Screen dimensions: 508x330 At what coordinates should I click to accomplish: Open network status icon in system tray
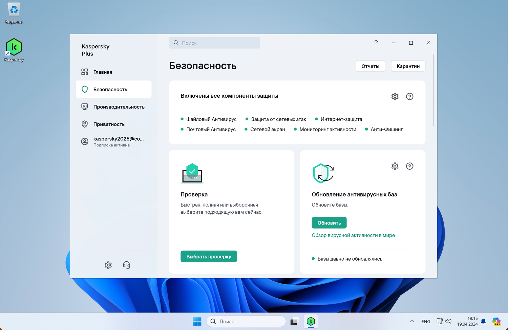pyautogui.click(x=439, y=322)
